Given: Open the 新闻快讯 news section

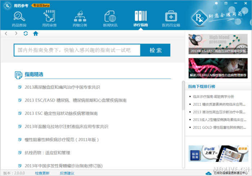Looking at the screenshot, I should click(x=110, y=19).
